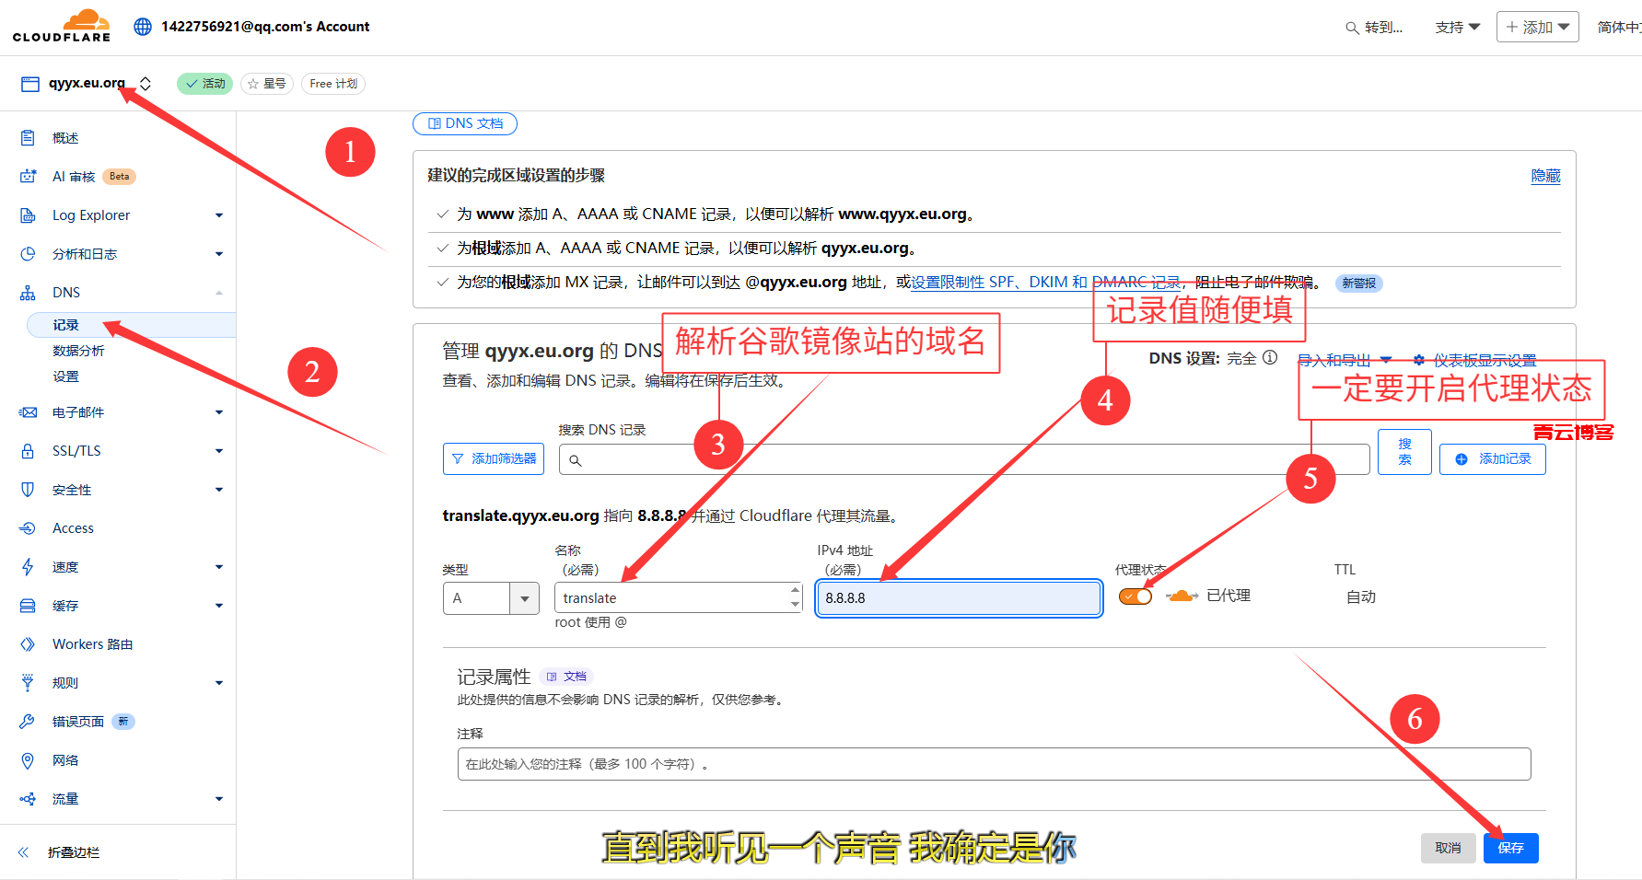Expand the 电子邮件 menu arrow
Image resolution: width=1642 pixels, height=880 pixels.
[x=219, y=412]
